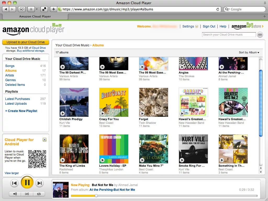This screenshot has width=268, height=201.
Task: Click the now playing Ahmad Jamal cover art
Action: [x=61, y=190]
